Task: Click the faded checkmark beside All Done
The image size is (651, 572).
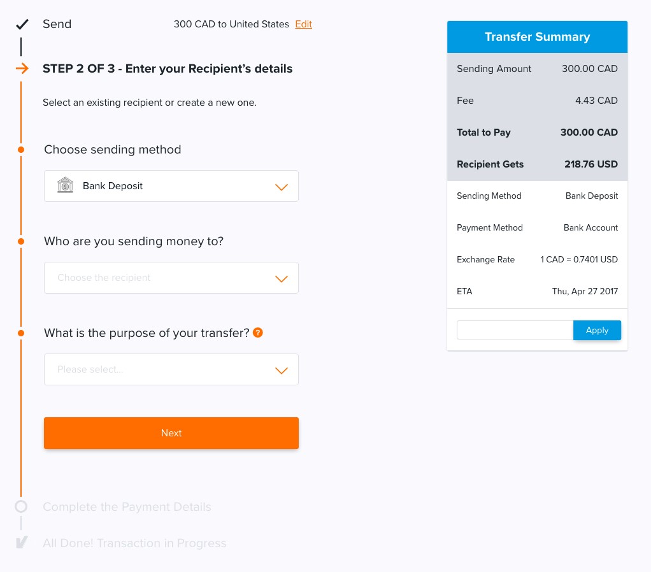Action: (22, 543)
